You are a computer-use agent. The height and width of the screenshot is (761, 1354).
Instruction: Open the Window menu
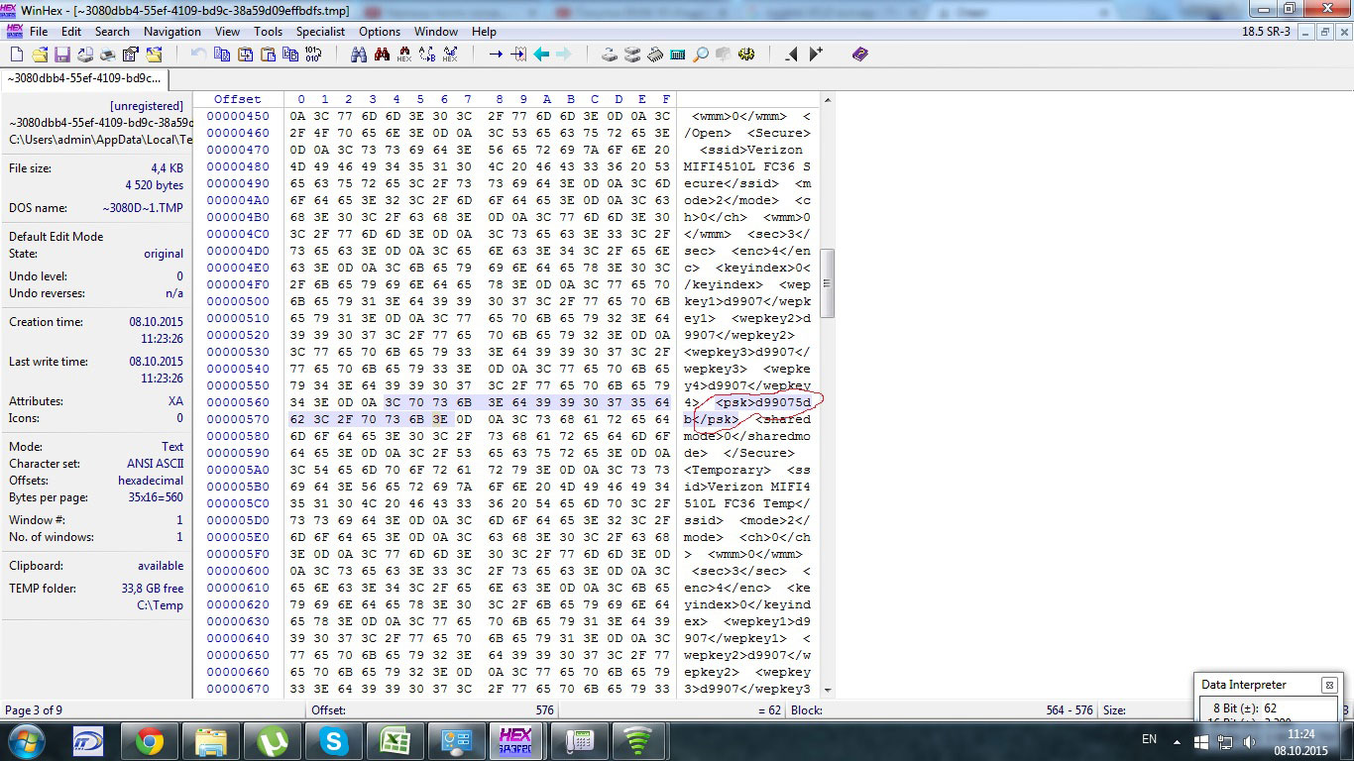[x=436, y=32]
